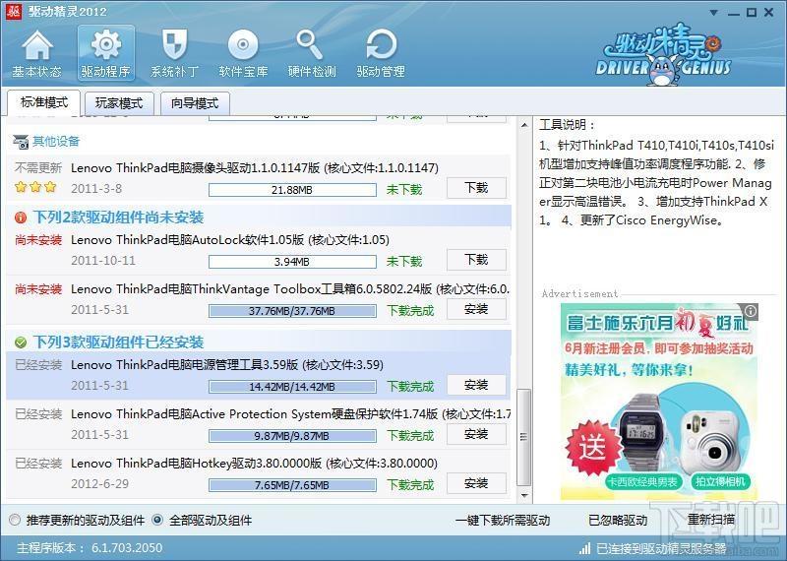Click 一键下载所需驱动 link
787x561 pixels.
[503, 521]
